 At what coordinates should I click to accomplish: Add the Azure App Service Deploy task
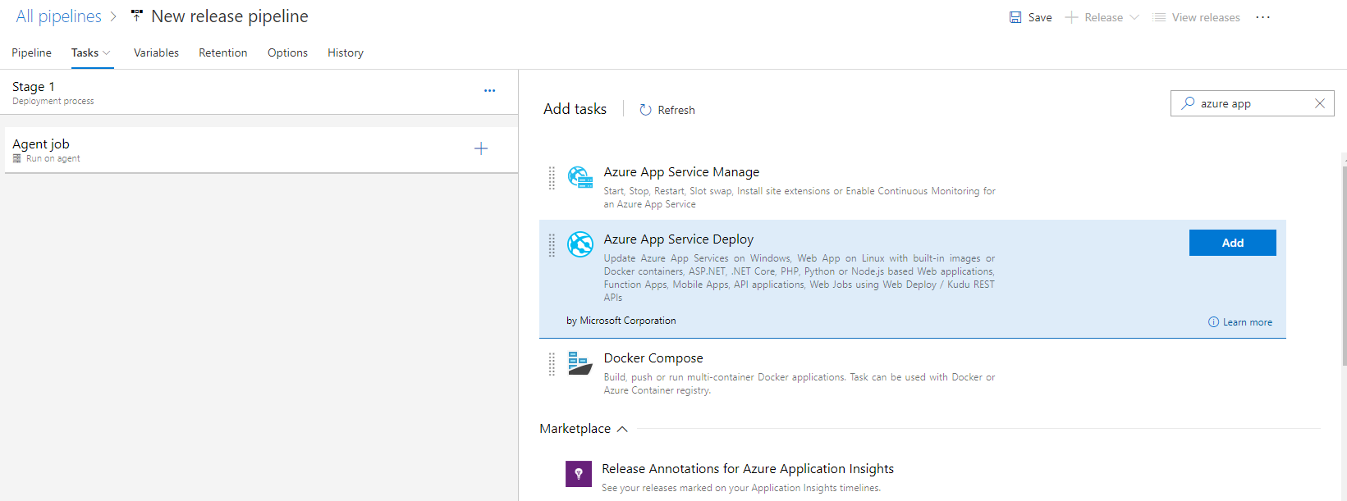pos(1232,243)
